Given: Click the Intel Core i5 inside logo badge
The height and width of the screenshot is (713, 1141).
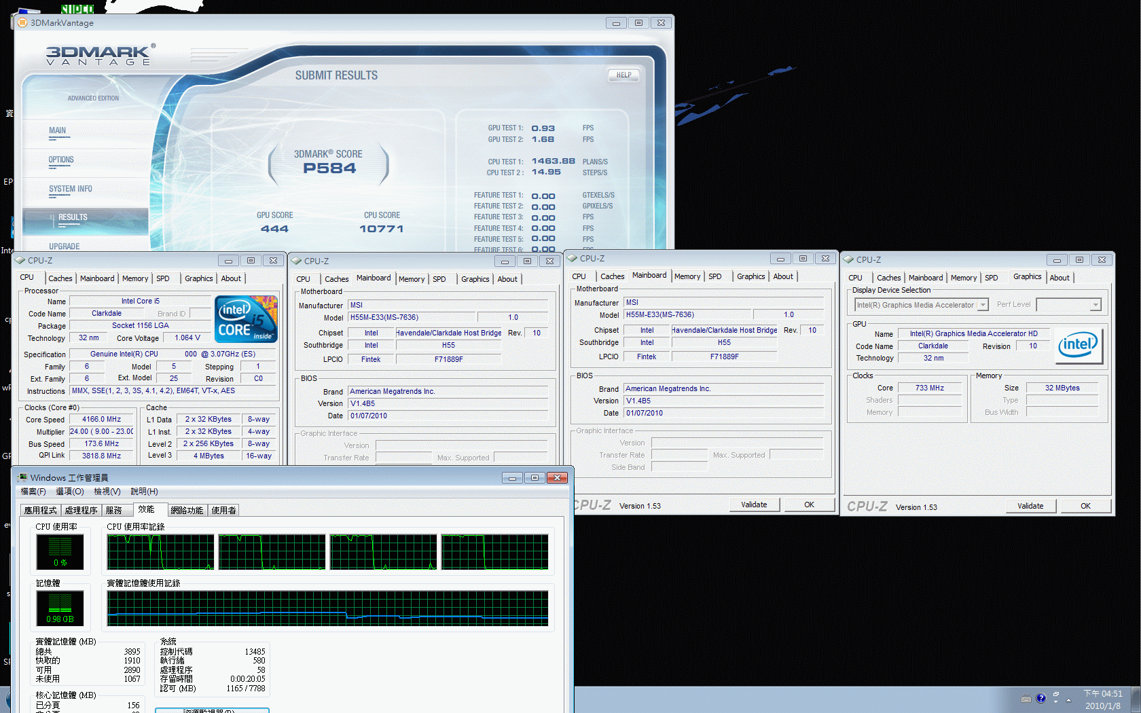Looking at the screenshot, I should [x=246, y=318].
